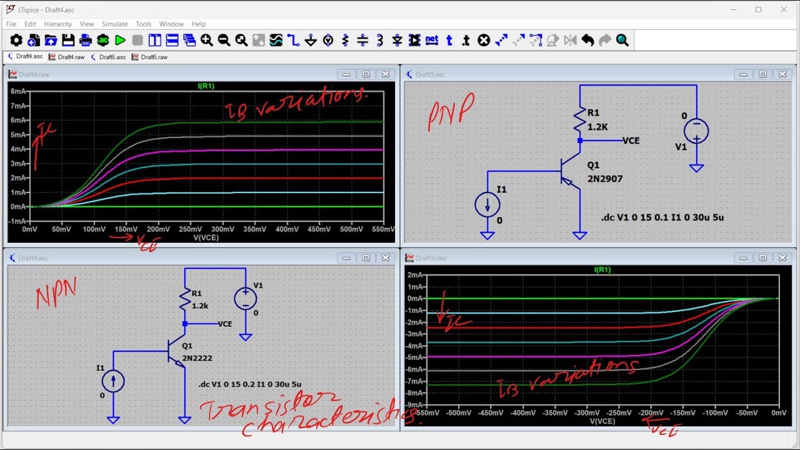Select the Net Name label tool
This screenshot has height=450, width=800.
tap(432, 40)
